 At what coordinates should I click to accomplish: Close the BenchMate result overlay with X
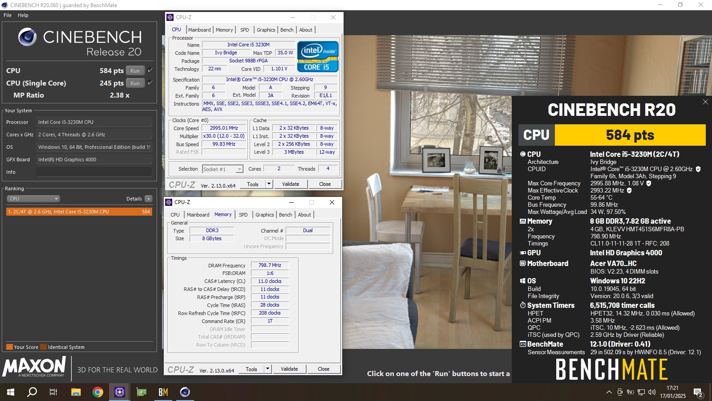point(705,102)
